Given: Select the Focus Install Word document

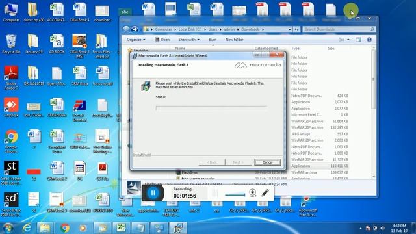Looking at the screenshot, I should pos(102,75).
